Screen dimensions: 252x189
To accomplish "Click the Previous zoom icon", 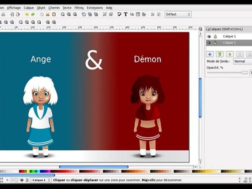I will [x=48, y=22].
